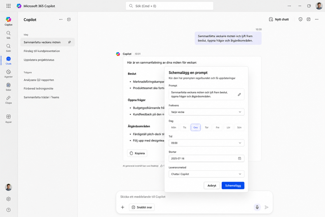The image size is (325, 217).
Task: Open chat header more options ellipsis
Action: [x=316, y=19]
